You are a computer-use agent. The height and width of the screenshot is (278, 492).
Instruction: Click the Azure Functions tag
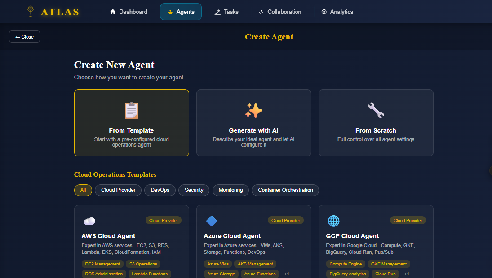(260, 274)
